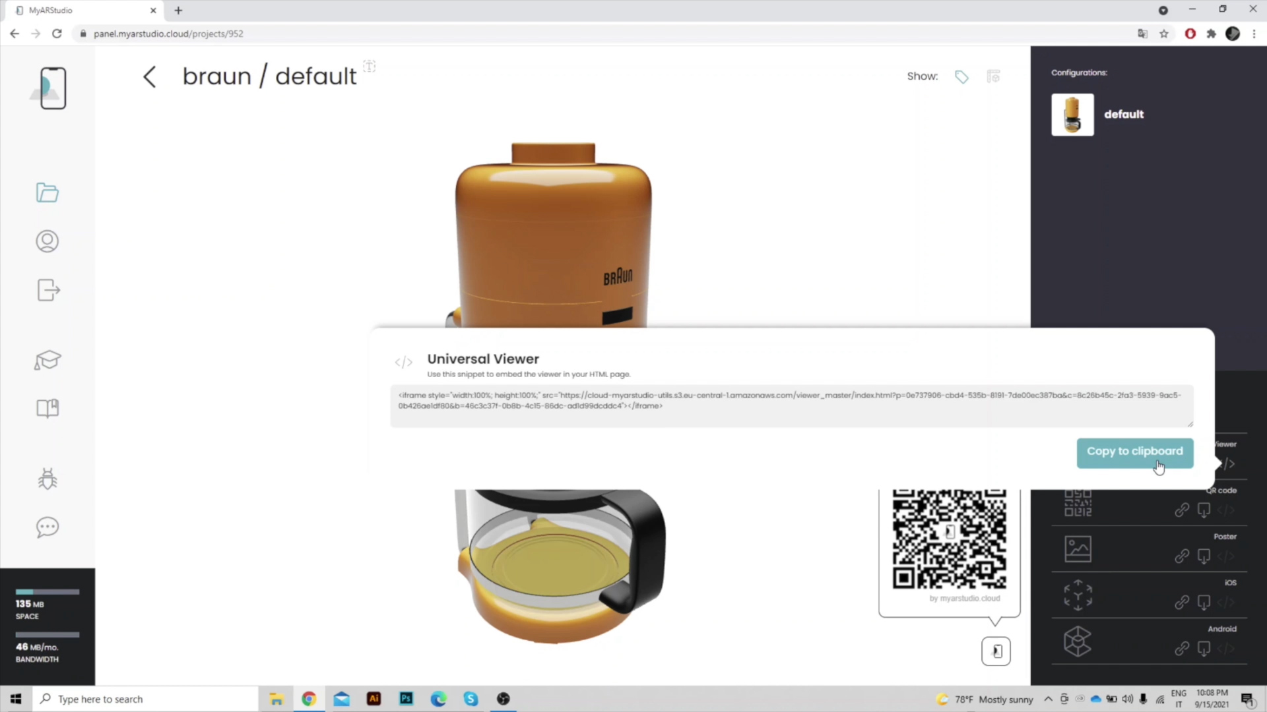
Task: Click the Poster picture icon
Action: tap(1078, 549)
